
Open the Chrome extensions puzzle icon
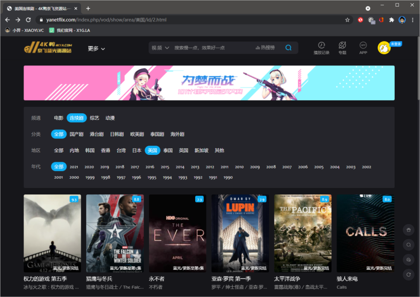pos(391,20)
